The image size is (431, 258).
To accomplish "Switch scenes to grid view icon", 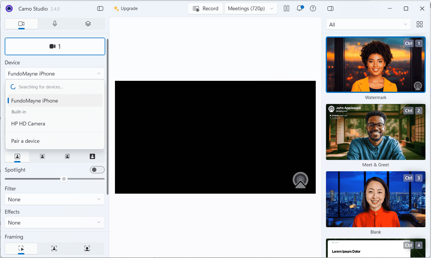I will pos(420,24).
